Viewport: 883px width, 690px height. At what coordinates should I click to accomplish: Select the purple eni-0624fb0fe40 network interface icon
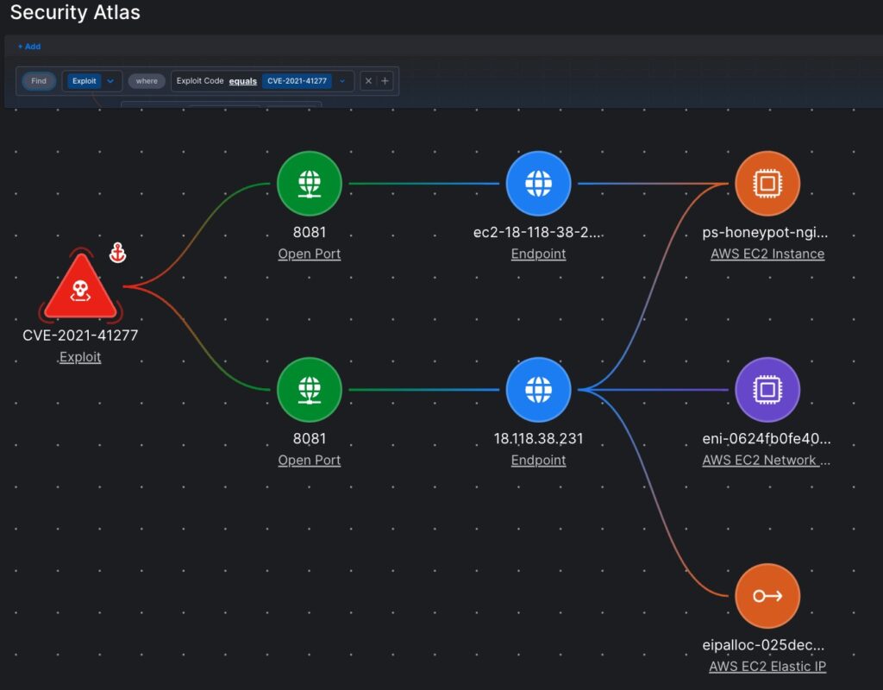[767, 390]
